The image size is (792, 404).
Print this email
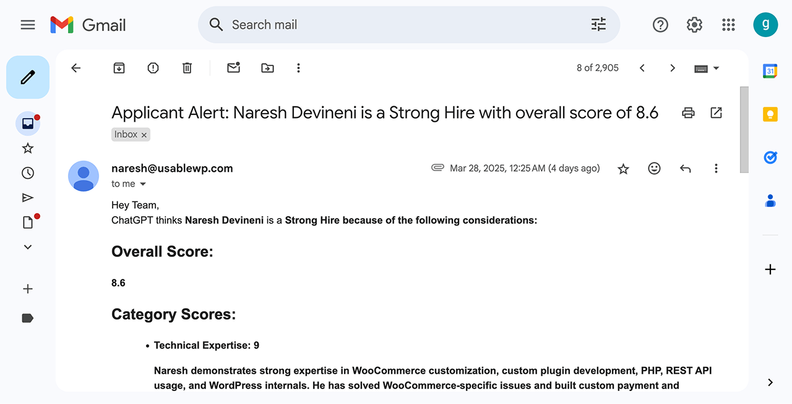[x=688, y=112]
